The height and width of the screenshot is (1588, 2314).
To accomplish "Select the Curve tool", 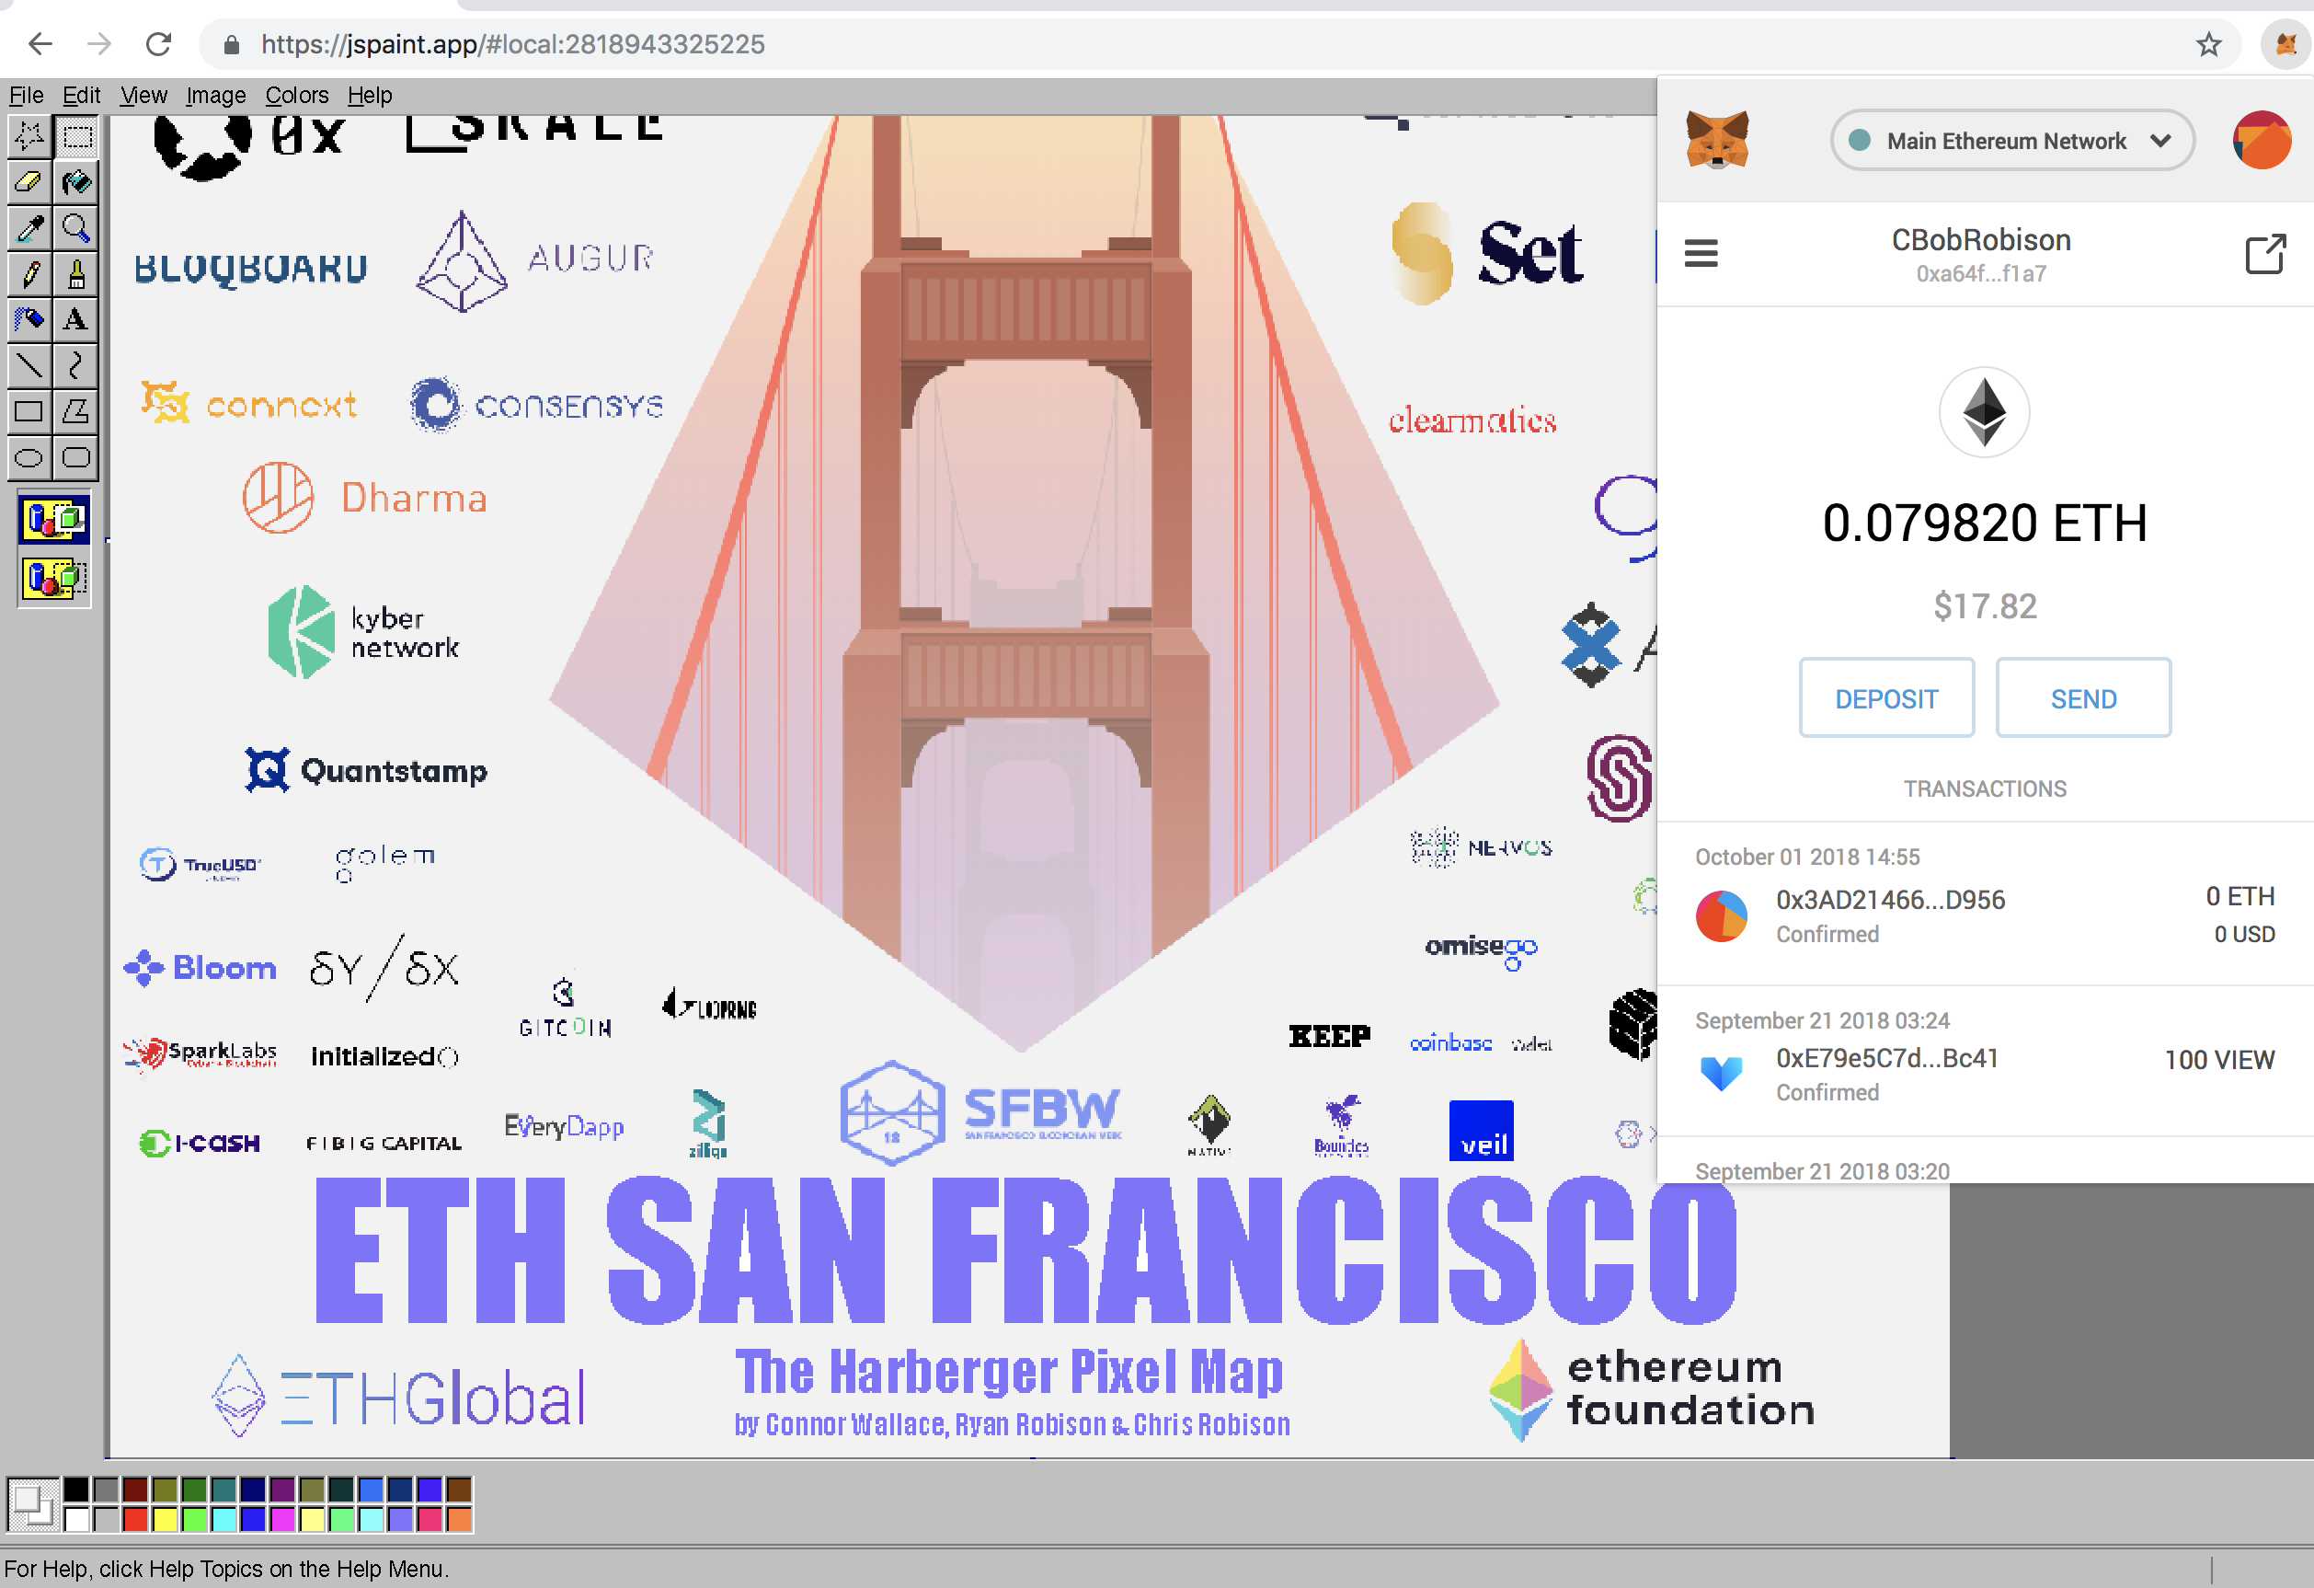I will click(x=75, y=365).
